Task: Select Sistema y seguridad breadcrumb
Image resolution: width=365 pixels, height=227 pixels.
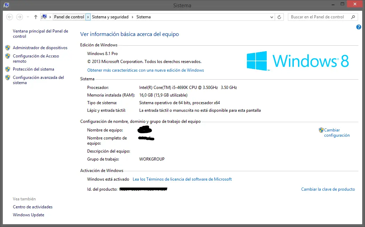Action: point(110,17)
